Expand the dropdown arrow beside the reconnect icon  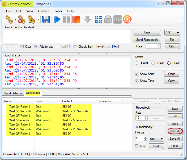click(38, 19)
